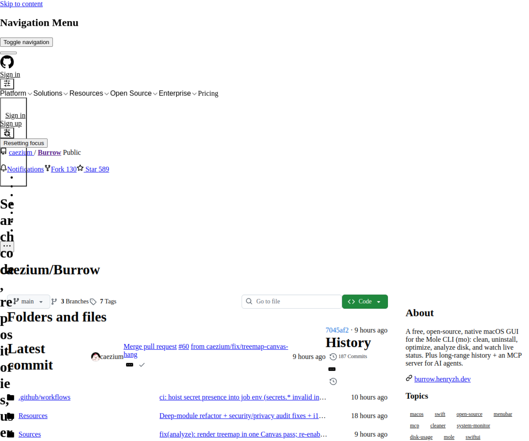Click the history clock icon beside 187 Commits

333,357
